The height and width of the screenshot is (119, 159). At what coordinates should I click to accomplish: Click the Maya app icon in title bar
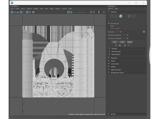coord(12,3)
